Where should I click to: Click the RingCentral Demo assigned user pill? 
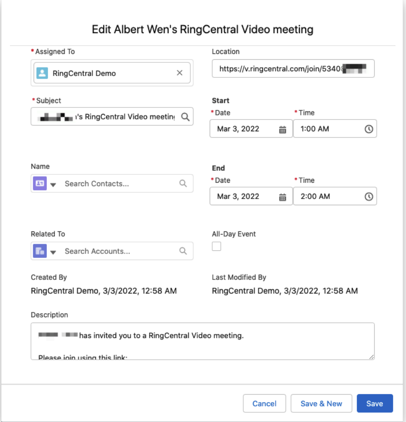pos(112,73)
